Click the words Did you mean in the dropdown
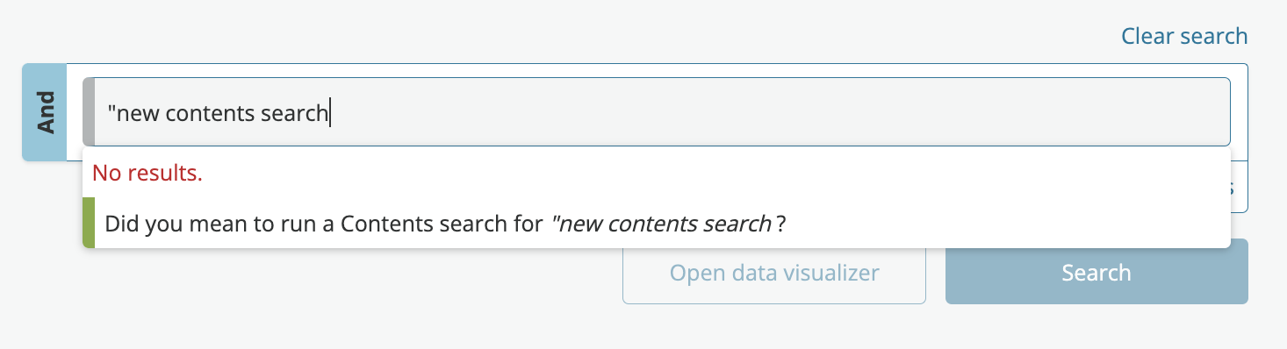Viewport: 1287px width, 349px height. (165, 224)
